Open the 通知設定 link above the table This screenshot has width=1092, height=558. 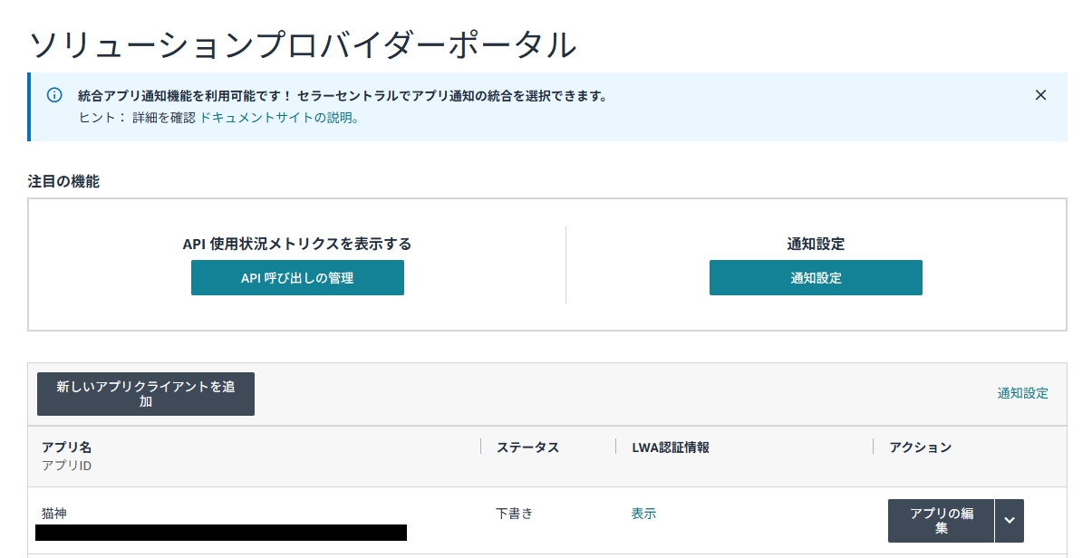click(1021, 393)
